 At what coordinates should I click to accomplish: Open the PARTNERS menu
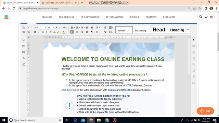pyautogui.click(x=151, y=17)
